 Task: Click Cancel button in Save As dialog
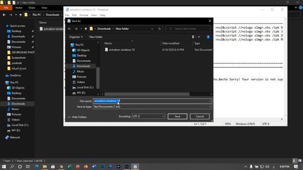(200, 117)
